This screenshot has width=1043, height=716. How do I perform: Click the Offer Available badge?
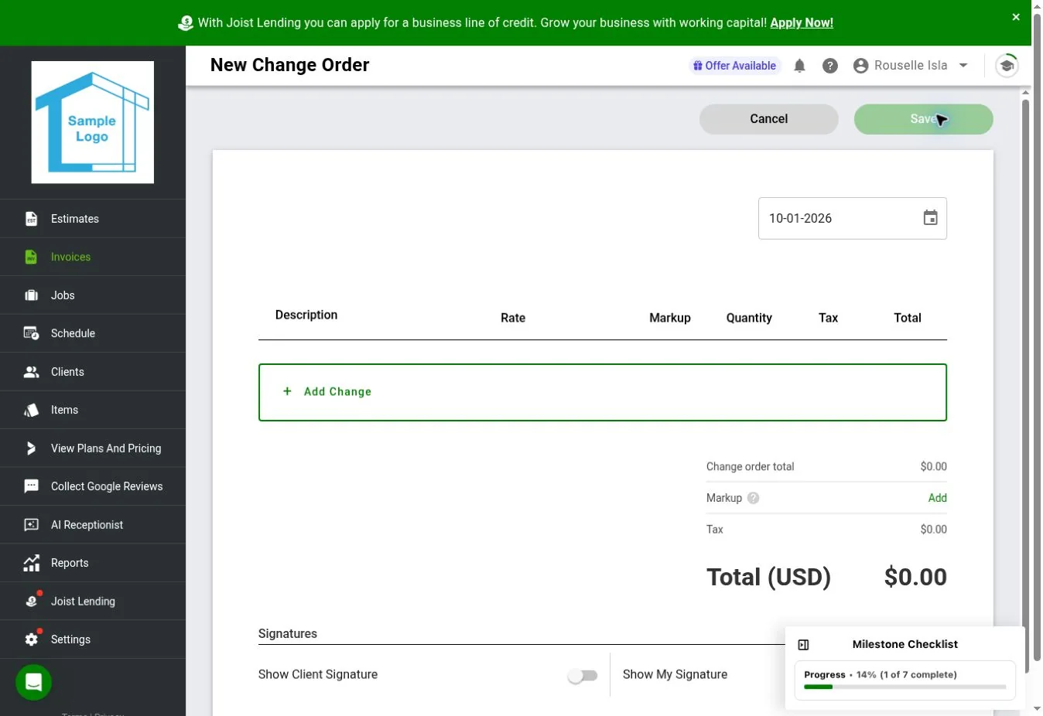(735, 66)
